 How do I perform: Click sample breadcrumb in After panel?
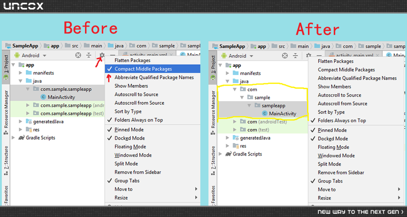tap(370, 46)
